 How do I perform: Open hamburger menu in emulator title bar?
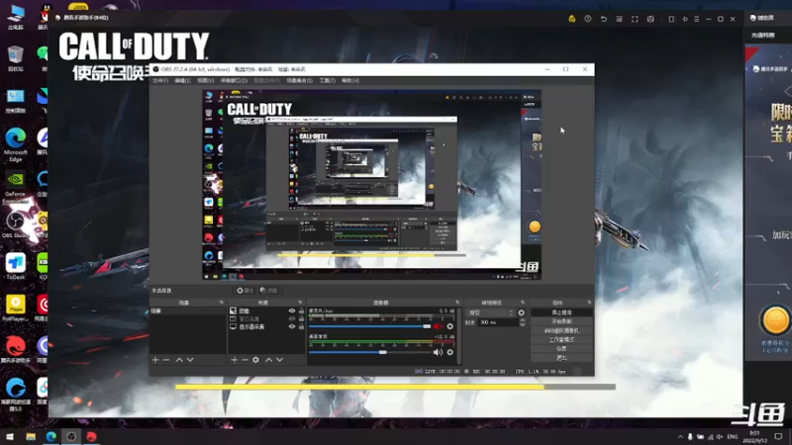click(x=697, y=19)
